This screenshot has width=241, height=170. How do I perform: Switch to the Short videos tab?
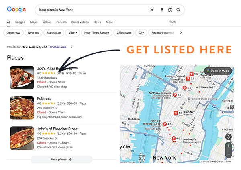point(80,22)
